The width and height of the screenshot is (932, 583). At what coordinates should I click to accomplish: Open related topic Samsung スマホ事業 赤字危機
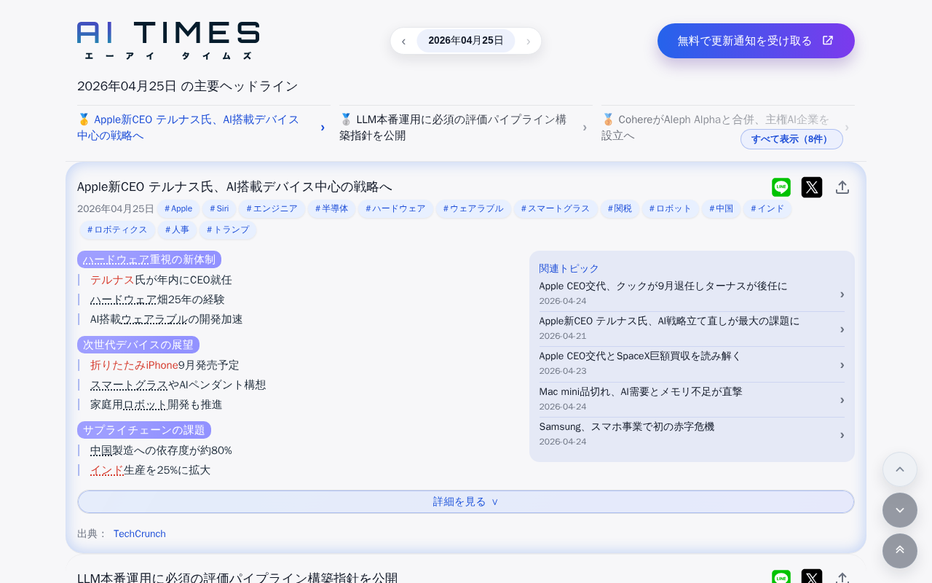tap(692, 434)
